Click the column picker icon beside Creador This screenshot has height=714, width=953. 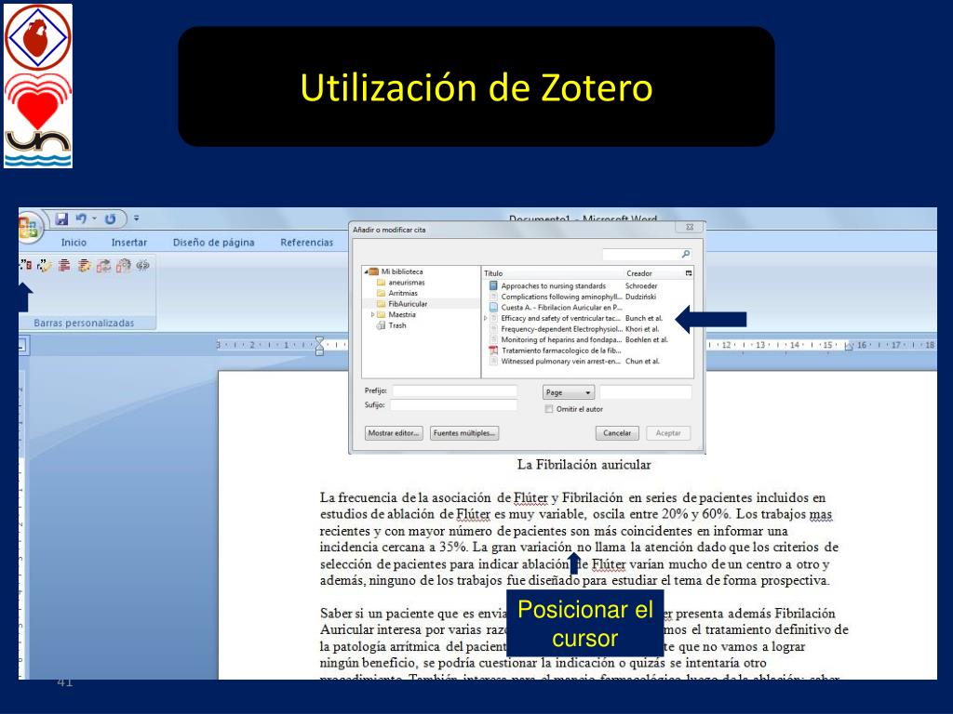(689, 273)
